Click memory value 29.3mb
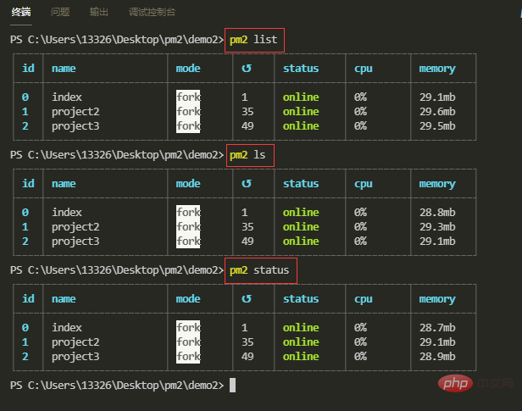The height and width of the screenshot is (411, 522). pos(437,226)
